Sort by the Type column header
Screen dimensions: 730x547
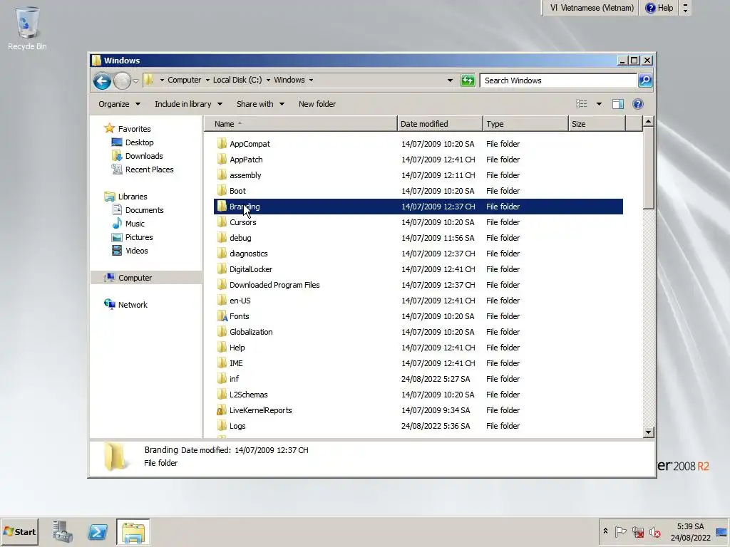coord(525,124)
